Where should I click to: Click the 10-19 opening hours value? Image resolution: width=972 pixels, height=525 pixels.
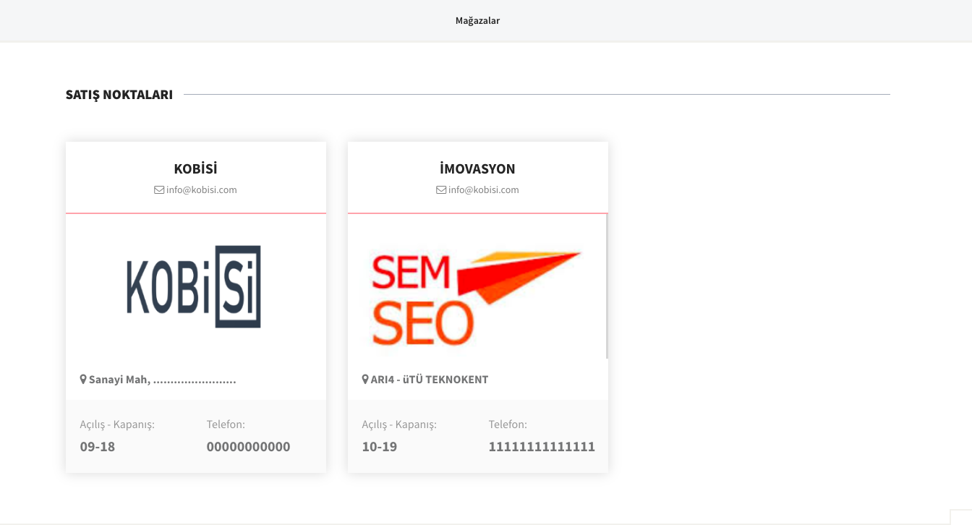pos(380,447)
